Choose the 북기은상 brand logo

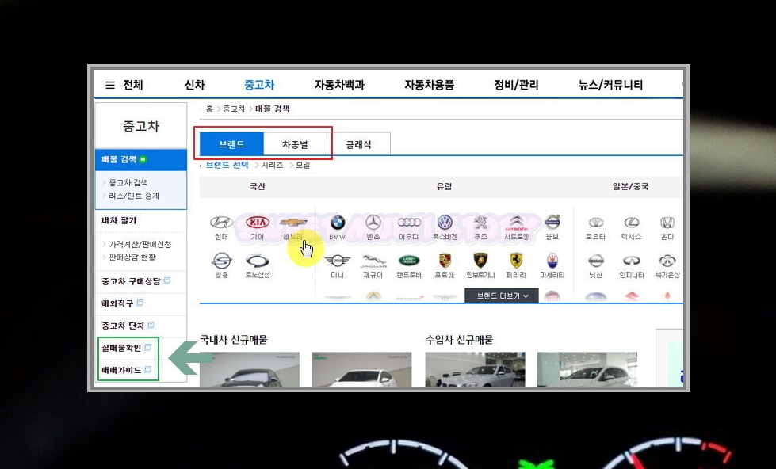[x=667, y=261]
